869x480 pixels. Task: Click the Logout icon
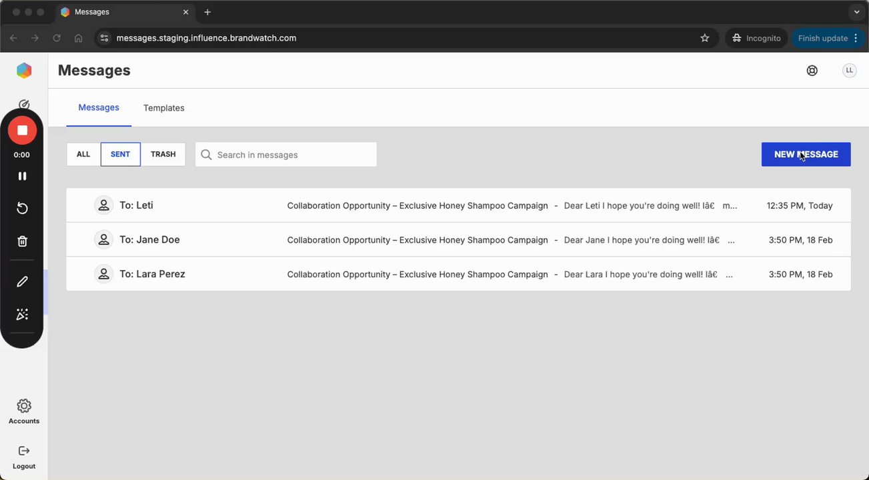pyautogui.click(x=24, y=451)
